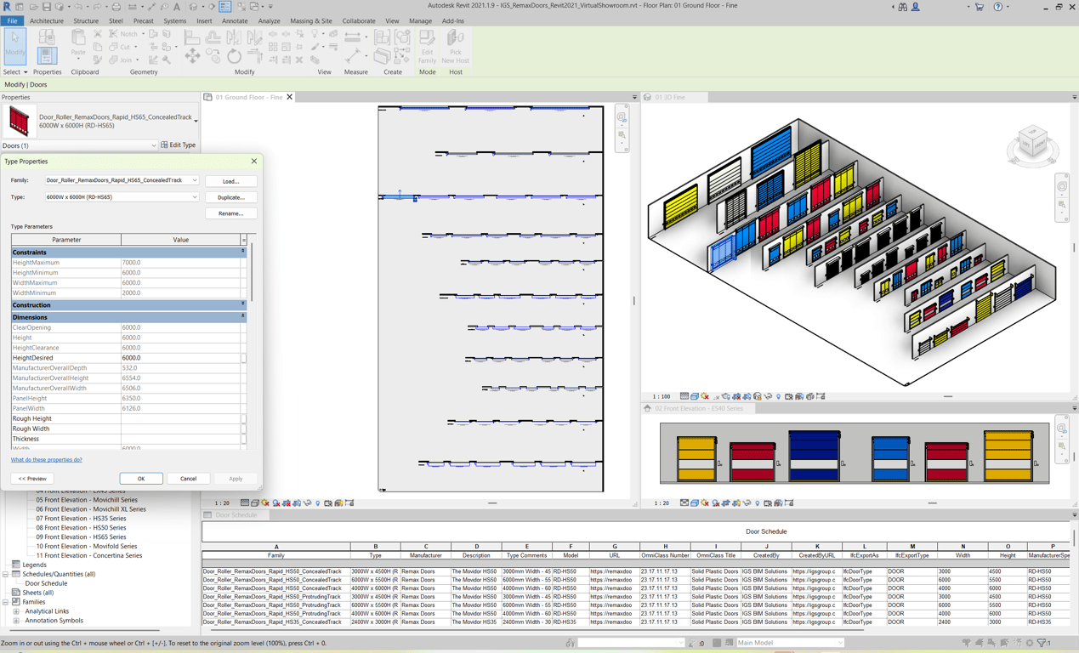Click the Duplicate... button

pos(230,197)
